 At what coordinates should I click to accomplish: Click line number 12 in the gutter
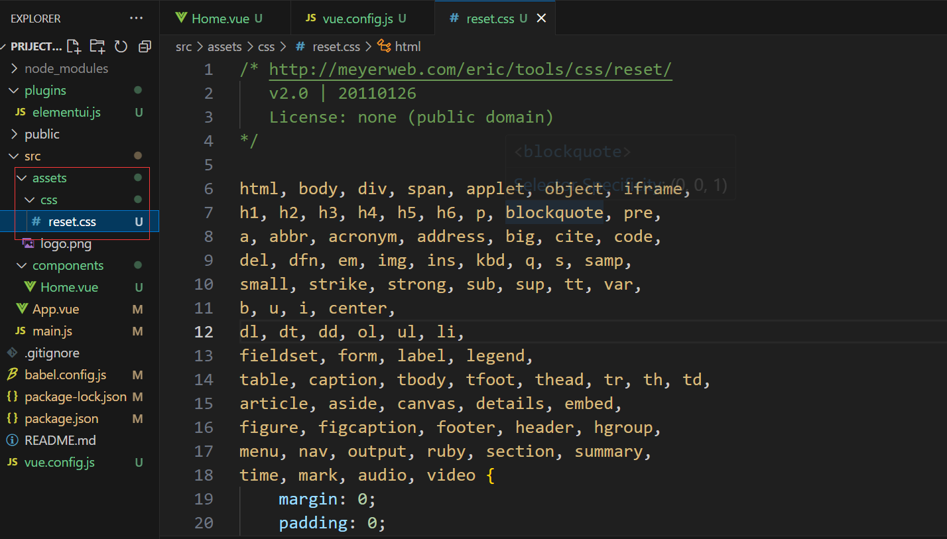coord(204,332)
